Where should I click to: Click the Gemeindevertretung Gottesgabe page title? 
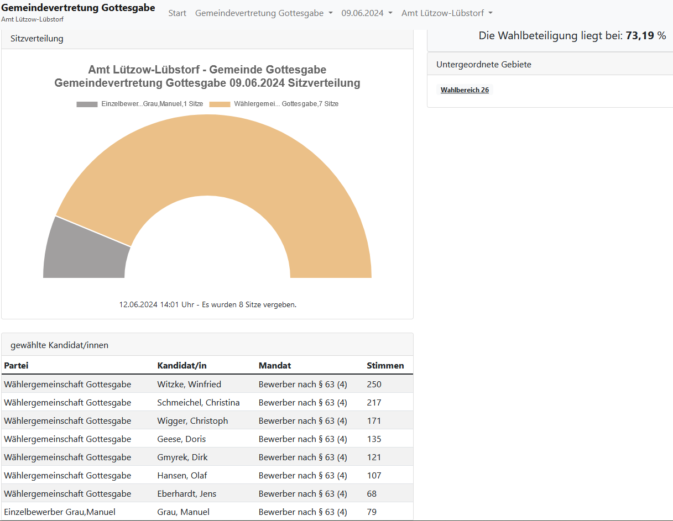pyautogui.click(x=78, y=8)
